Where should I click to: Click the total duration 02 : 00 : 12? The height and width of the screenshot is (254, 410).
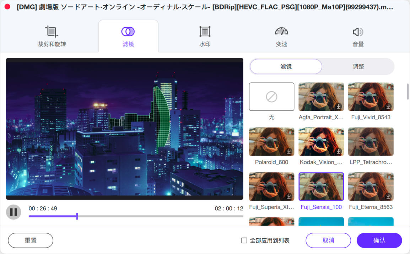[x=229, y=209]
